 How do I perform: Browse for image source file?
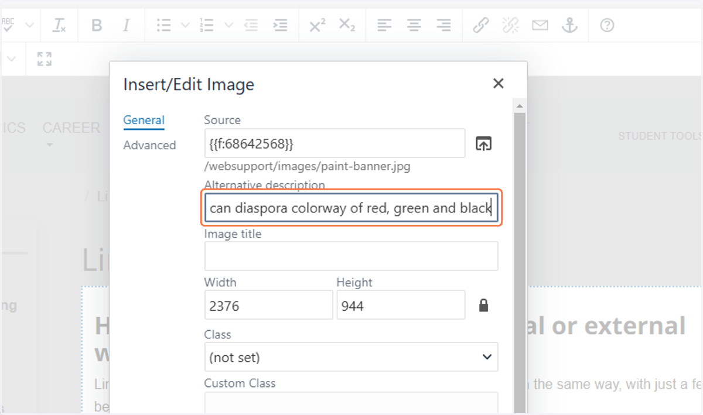coord(483,143)
